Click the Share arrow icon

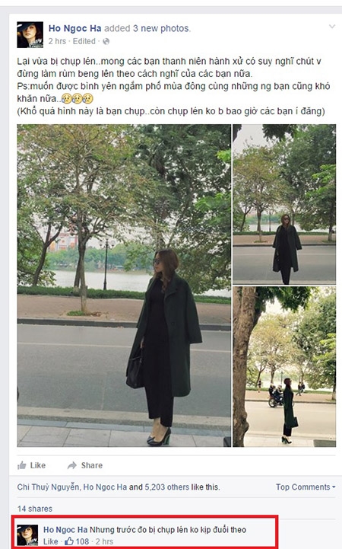[72, 465]
